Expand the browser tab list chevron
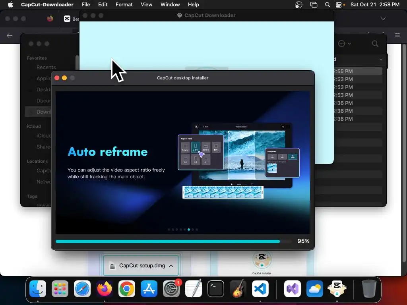407x305 pixels. click(383, 19)
